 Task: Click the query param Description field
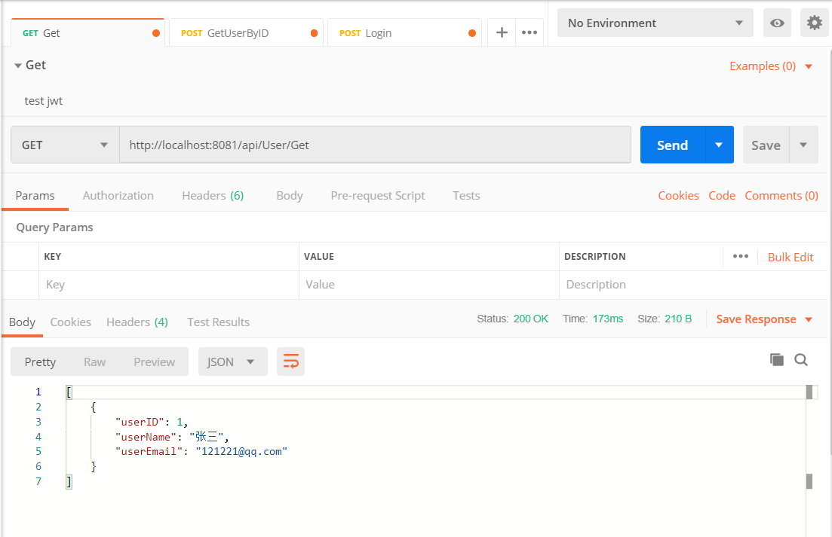coord(693,285)
